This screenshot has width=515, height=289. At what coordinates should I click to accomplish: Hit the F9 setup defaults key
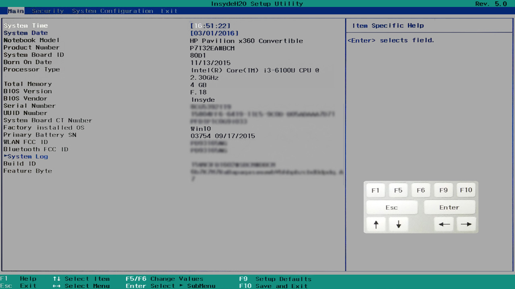(443, 190)
